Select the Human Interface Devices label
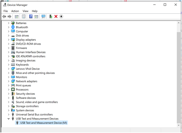This screenshot has height=133, width=182. (x=31, y=52)
